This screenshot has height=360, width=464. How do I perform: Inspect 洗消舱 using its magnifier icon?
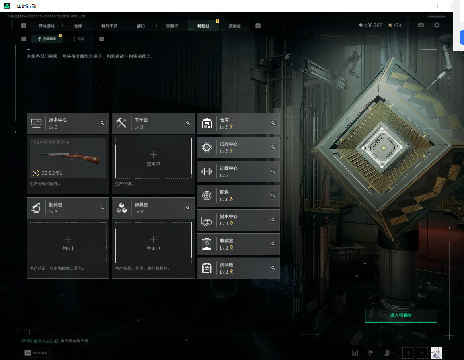click(273, 268)
